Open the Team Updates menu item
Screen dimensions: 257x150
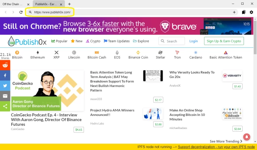pos(117,41)
